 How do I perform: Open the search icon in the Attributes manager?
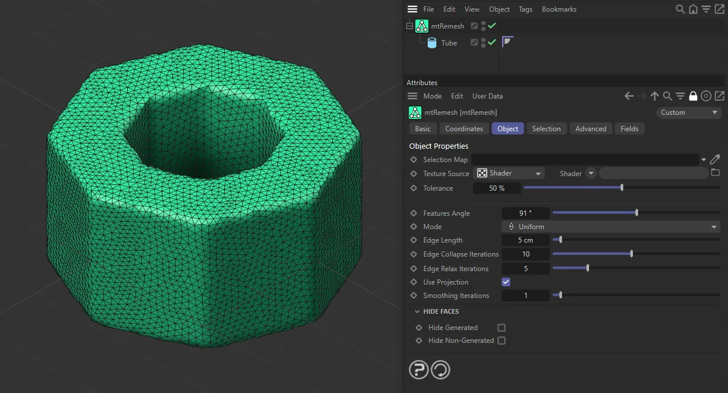point(667,96)
